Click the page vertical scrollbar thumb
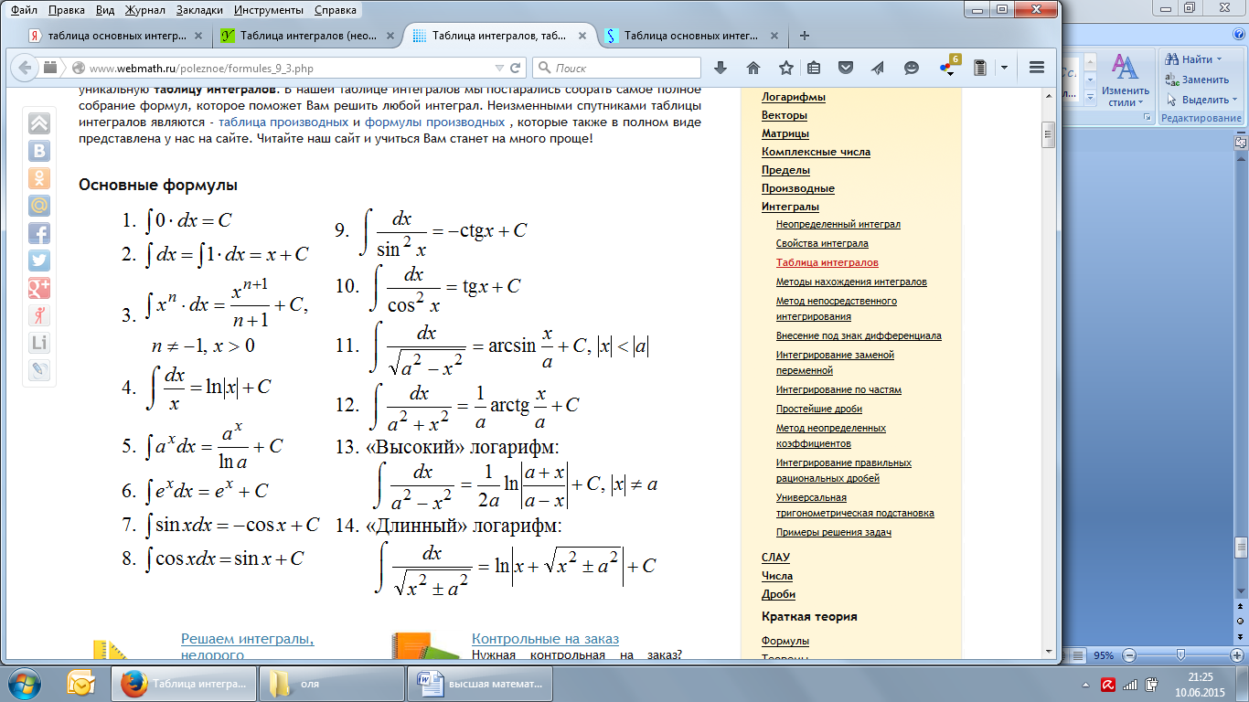Viewport: 1249px width, 702px height. (1049, 133)
